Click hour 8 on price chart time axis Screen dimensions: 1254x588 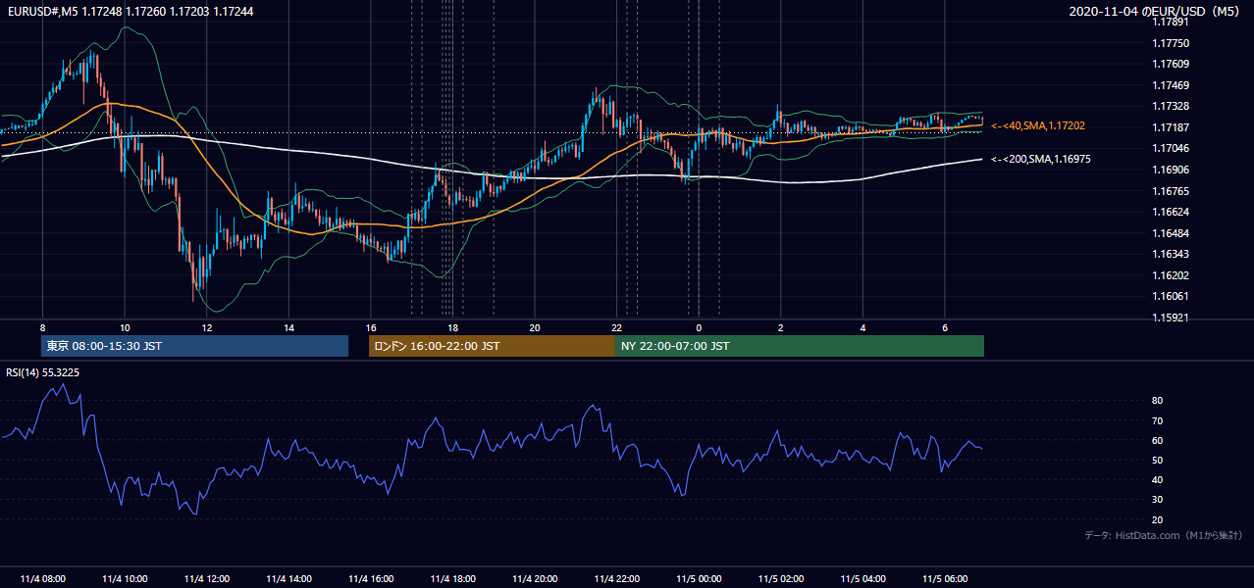[42, 327]
